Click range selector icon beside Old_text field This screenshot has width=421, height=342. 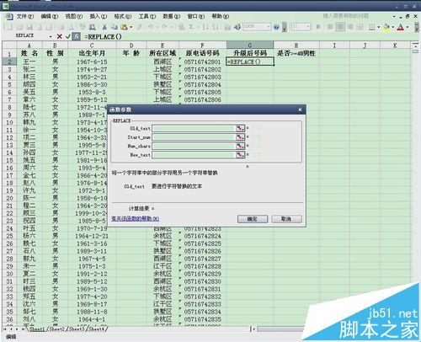click(x=240, y=128)
